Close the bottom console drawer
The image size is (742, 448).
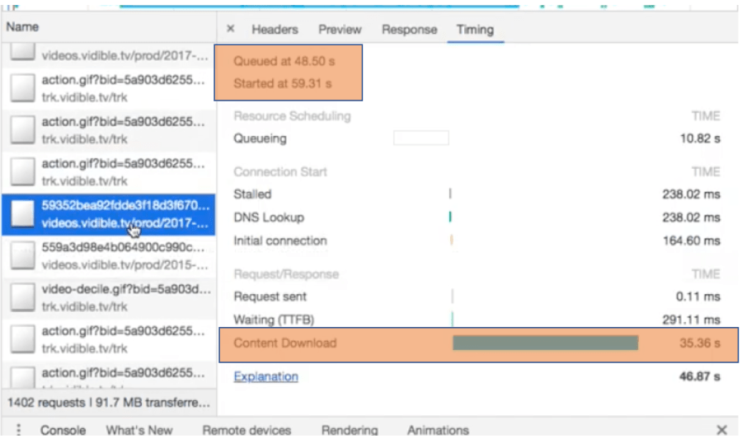point(721,430)
